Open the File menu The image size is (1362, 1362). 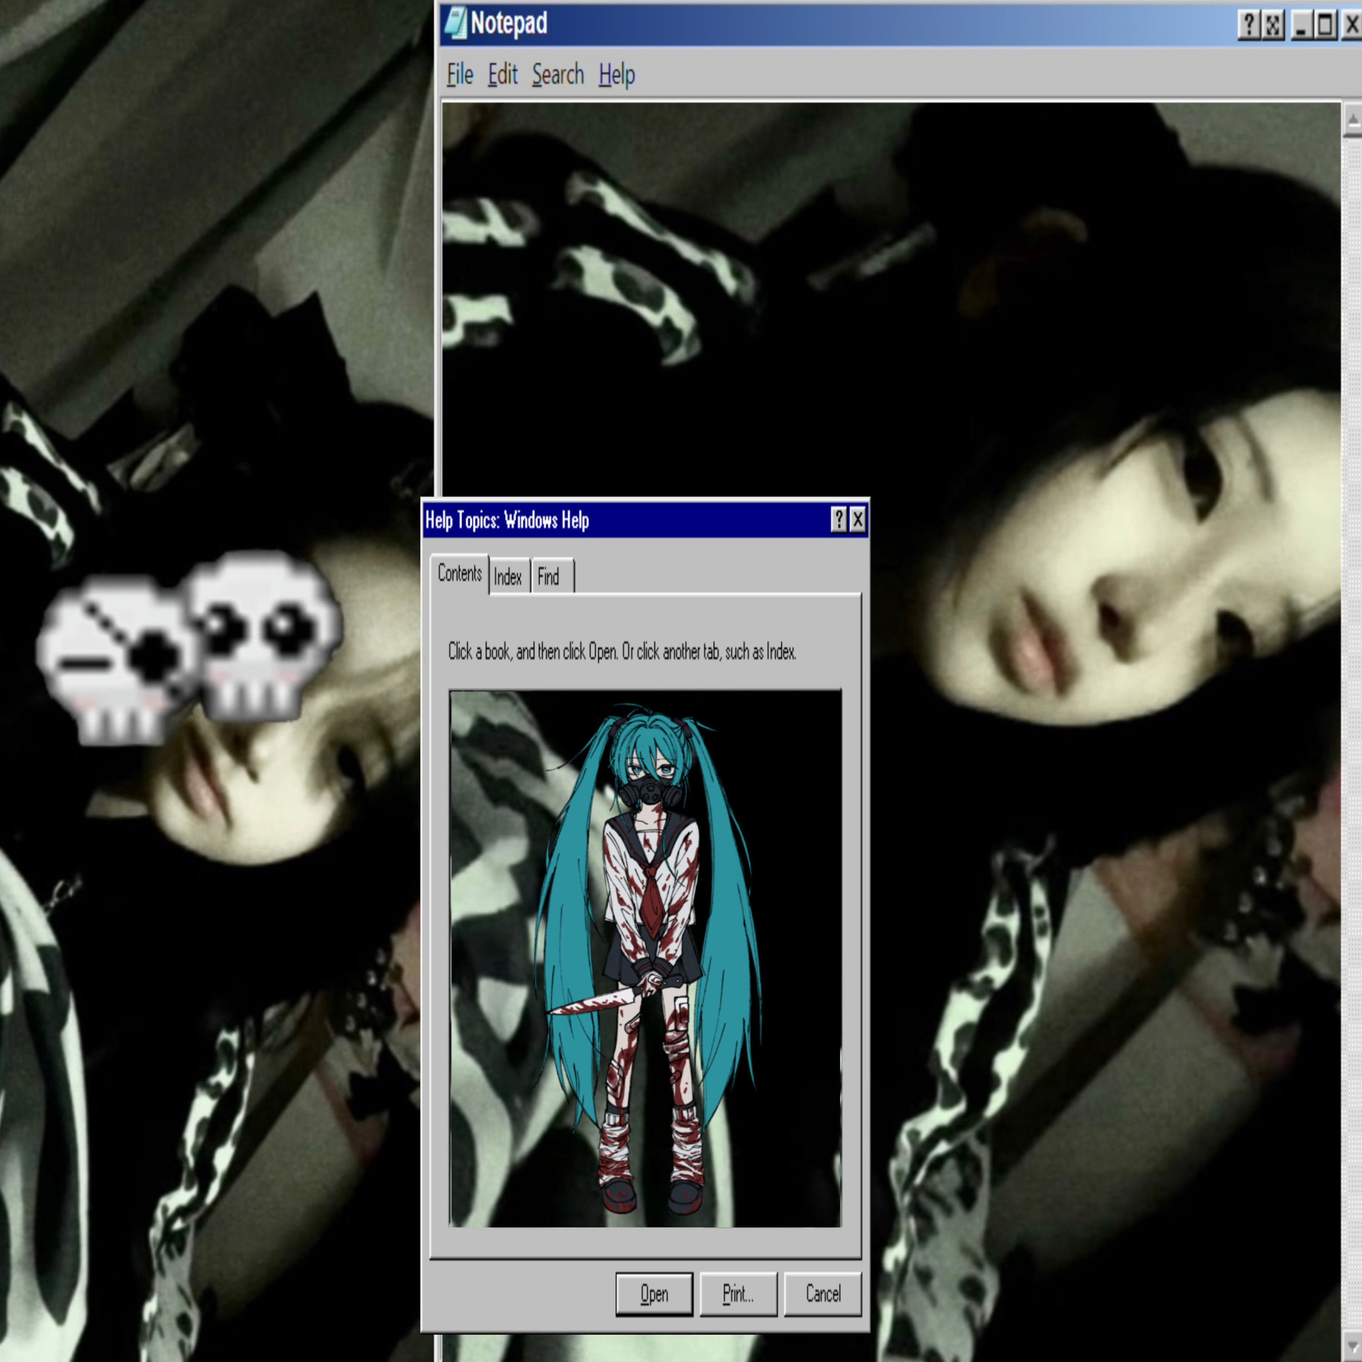459,74
